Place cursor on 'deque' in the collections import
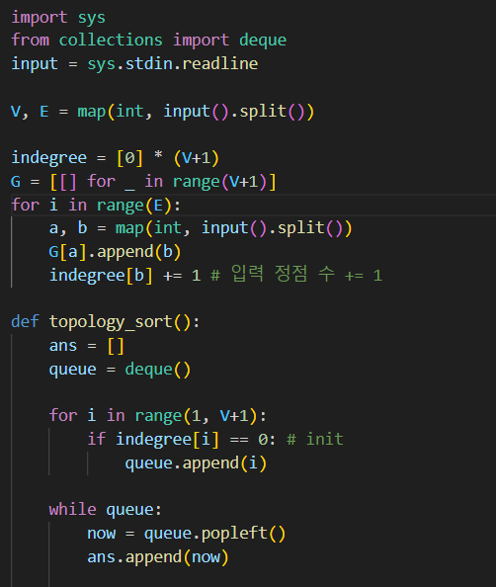The width and height of the screenshot is (496, 587). click(263, 41)
